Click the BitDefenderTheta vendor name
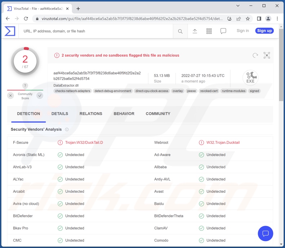The width and height of the screenshot is (285, 248). tap(169, 216)
